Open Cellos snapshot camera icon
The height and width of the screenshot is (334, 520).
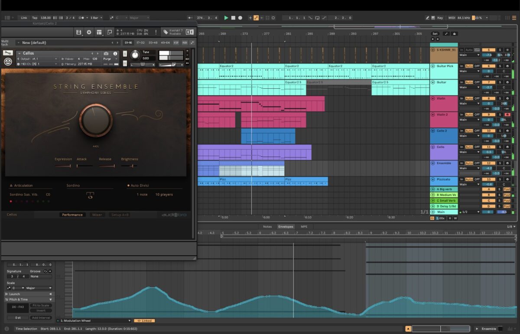click(106, 53)
